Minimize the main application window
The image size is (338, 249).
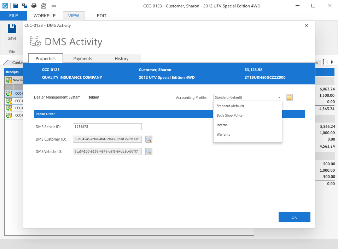pos(297,6)
